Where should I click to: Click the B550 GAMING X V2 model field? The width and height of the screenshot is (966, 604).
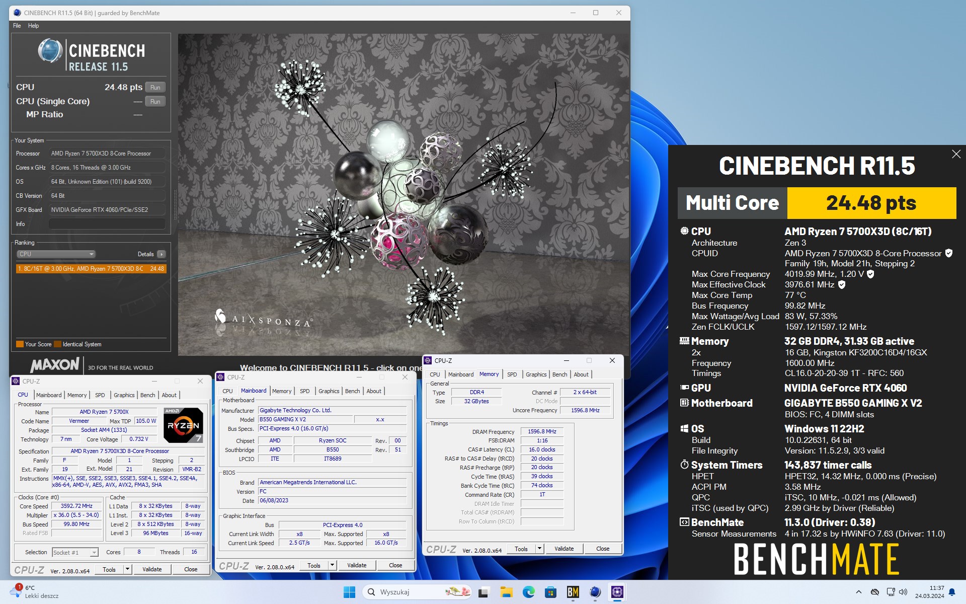[305, 420]
